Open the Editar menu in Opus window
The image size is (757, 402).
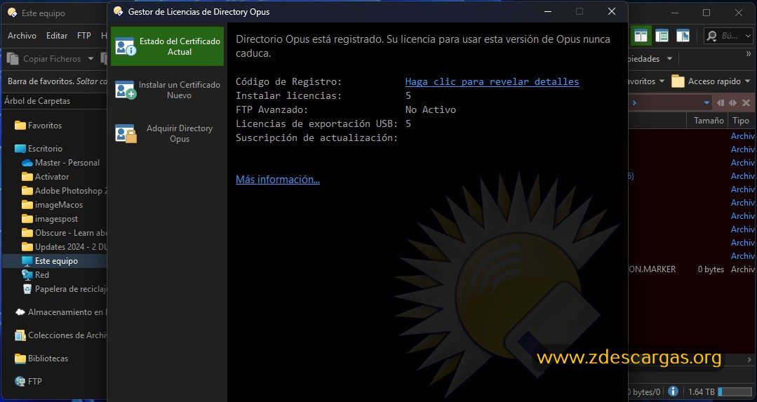coord(57,36)
